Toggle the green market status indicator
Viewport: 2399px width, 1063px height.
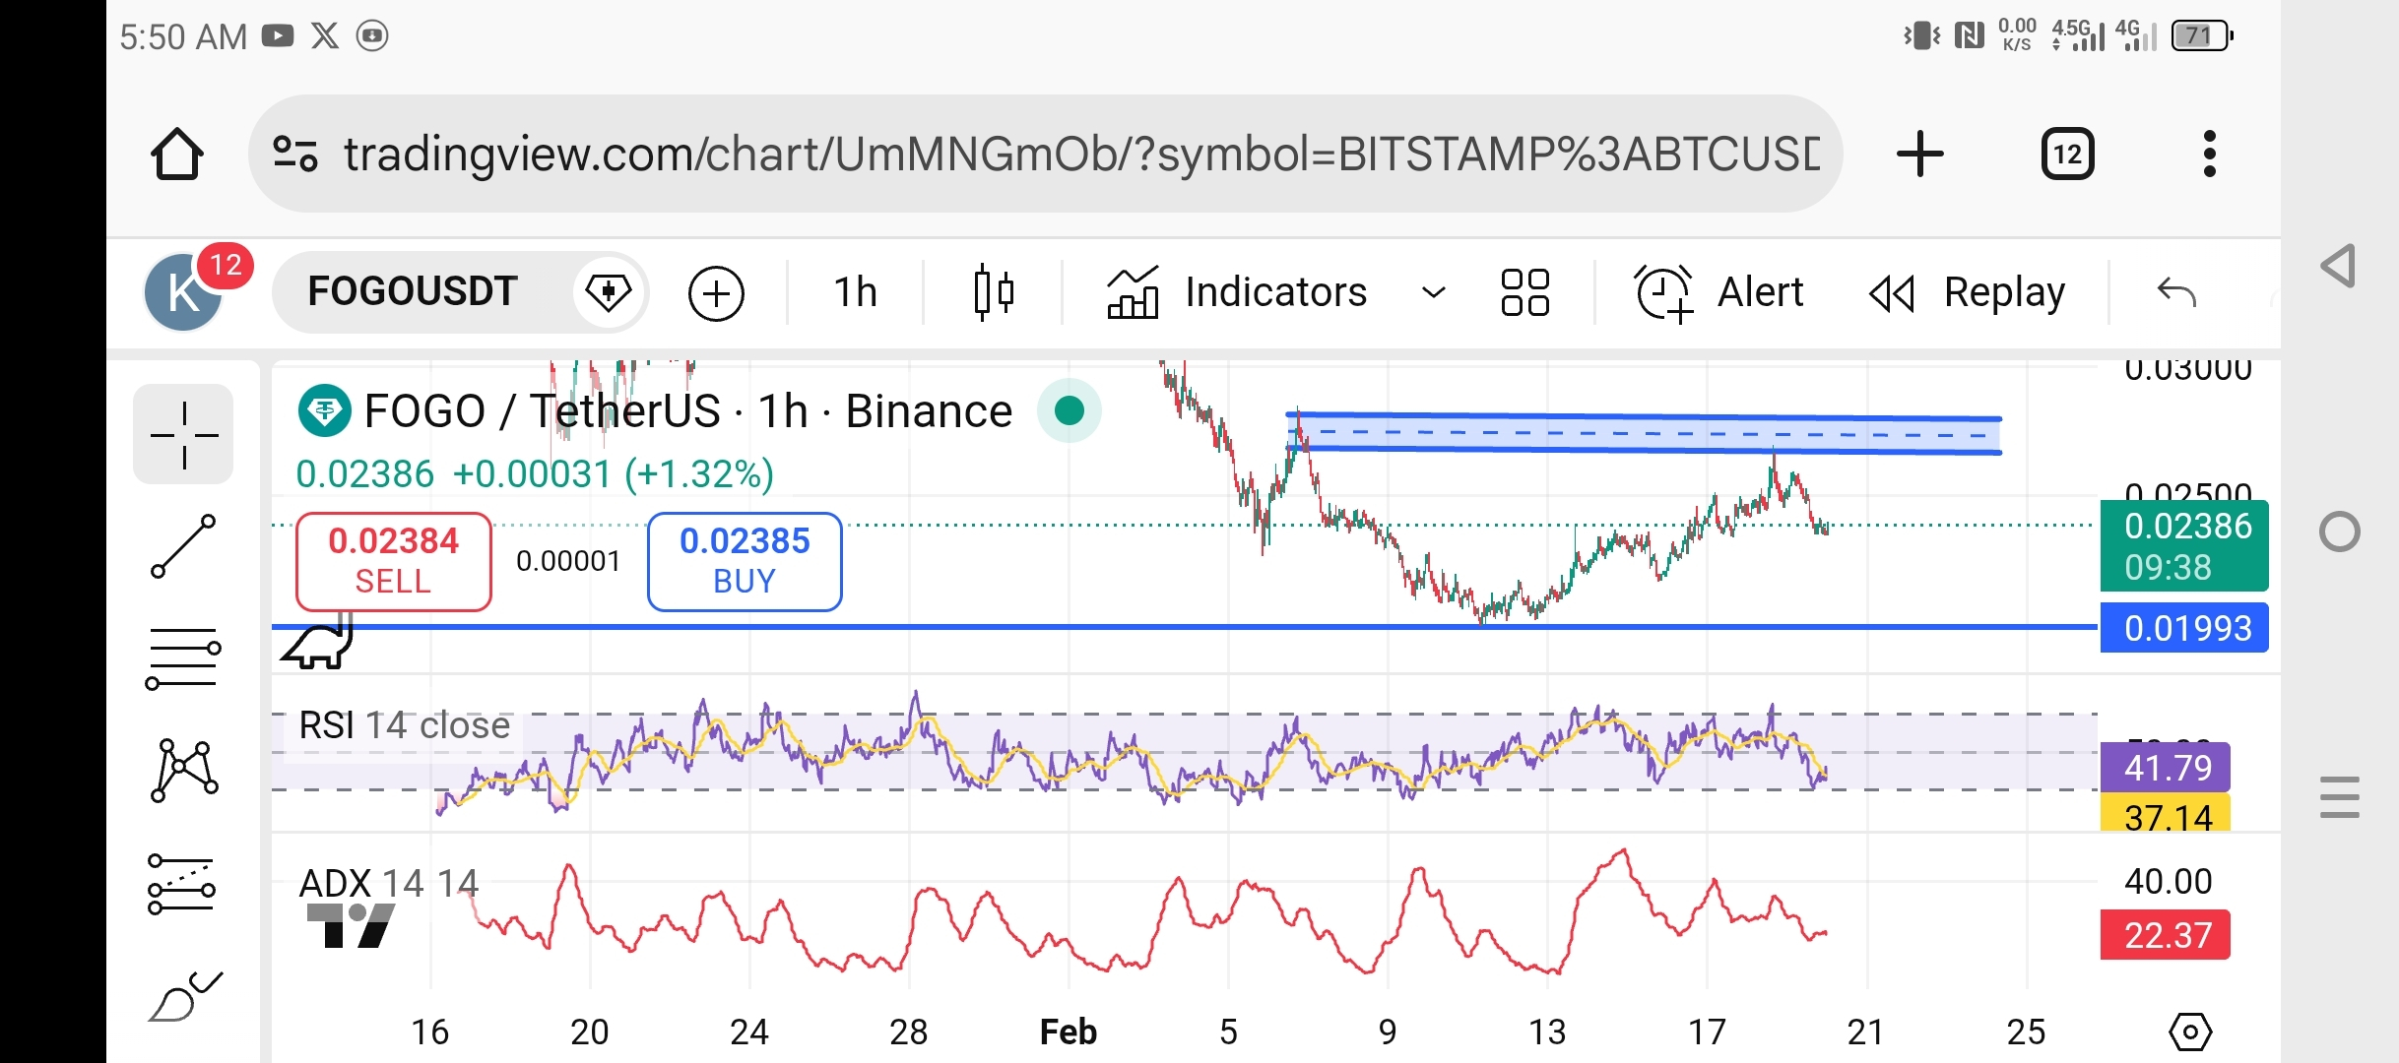[1069, 410]
